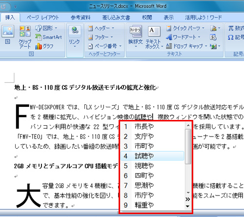Open the 図形 shapes dropdown
This screenshot has height=217, width=244.
(46, 28)
